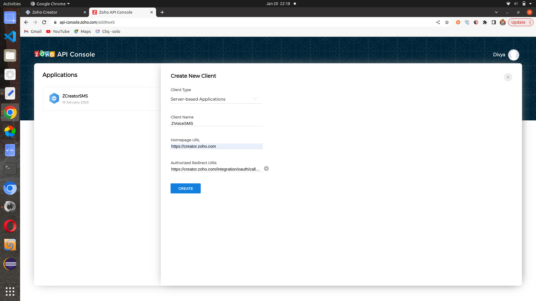The image size is (536, 301).
Task: Reload the API console page
Action: [44, 22]
